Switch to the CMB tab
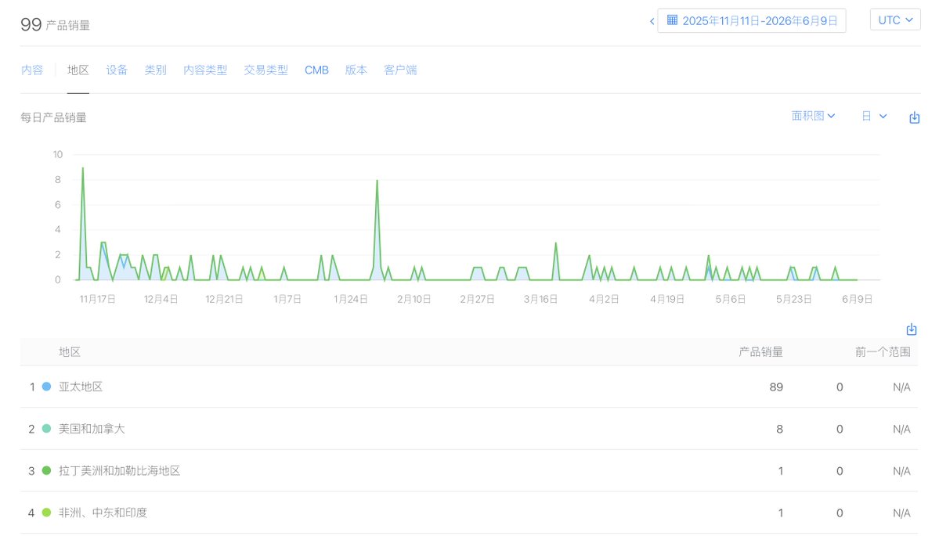 pyautogui.click(x=316, y=70)
